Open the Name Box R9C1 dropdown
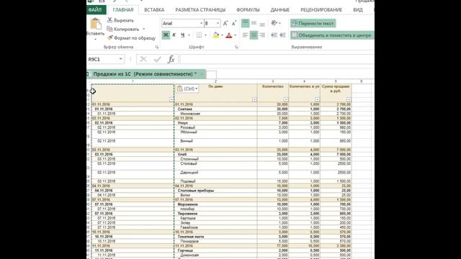The image size is (461, 259). (x=120, y=59)
